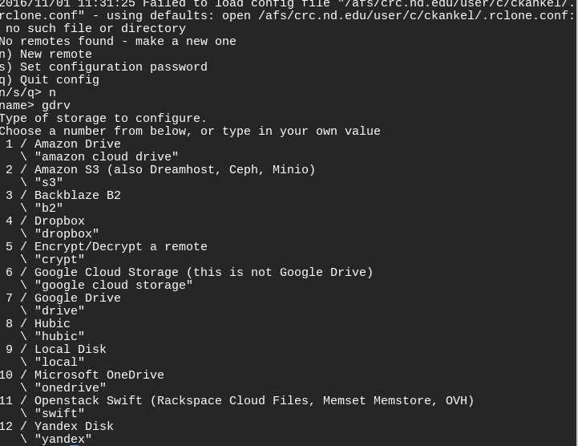Click the Local Disk option line
The width and height of the screenshot is (578, 446).
pos(70,350)
